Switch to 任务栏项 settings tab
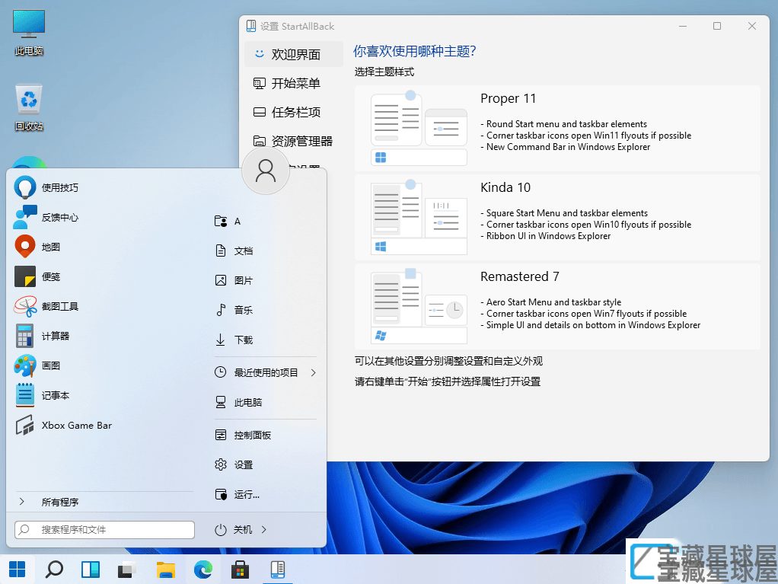778x584 pixels. (x=294, y=112)
